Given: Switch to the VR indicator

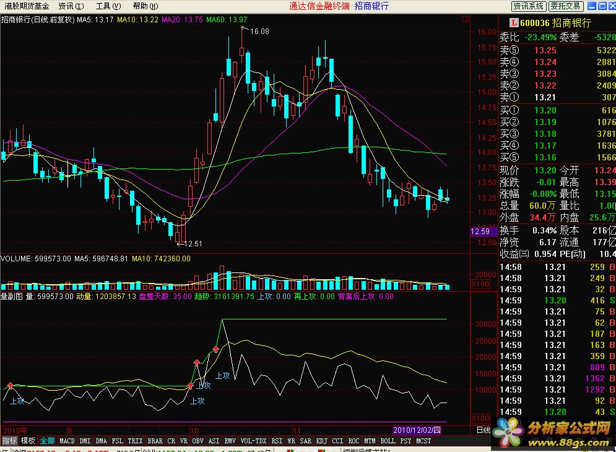Looking at the screenshot, I should coord(183,441).
